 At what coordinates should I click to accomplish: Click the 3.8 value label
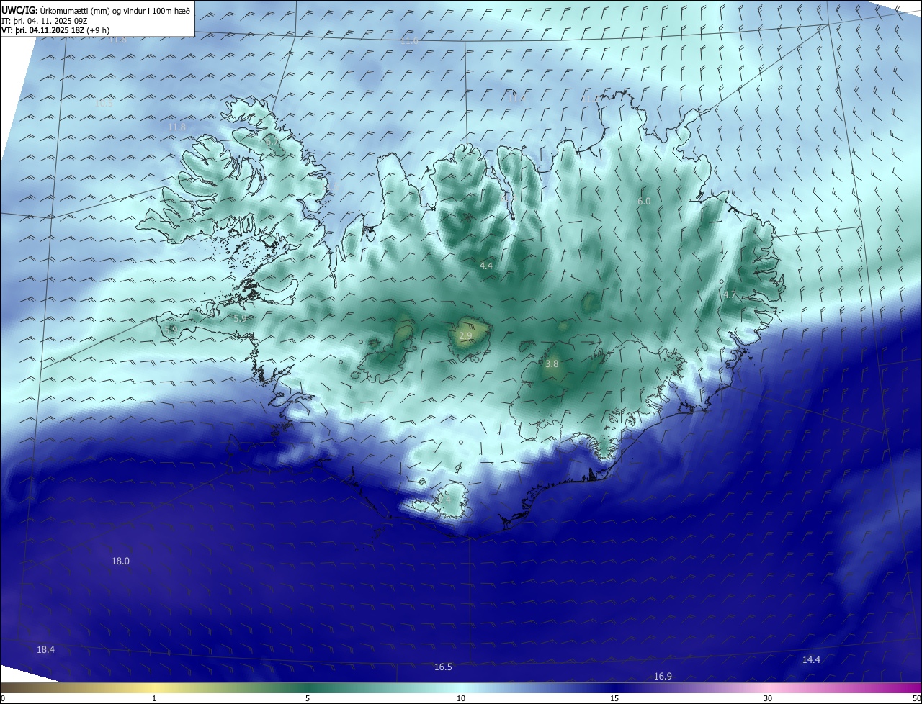click(x=552, y=364)
